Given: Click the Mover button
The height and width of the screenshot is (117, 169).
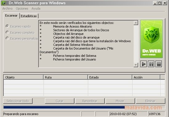Looking at the screenshot, I should (x=120, y=101).
